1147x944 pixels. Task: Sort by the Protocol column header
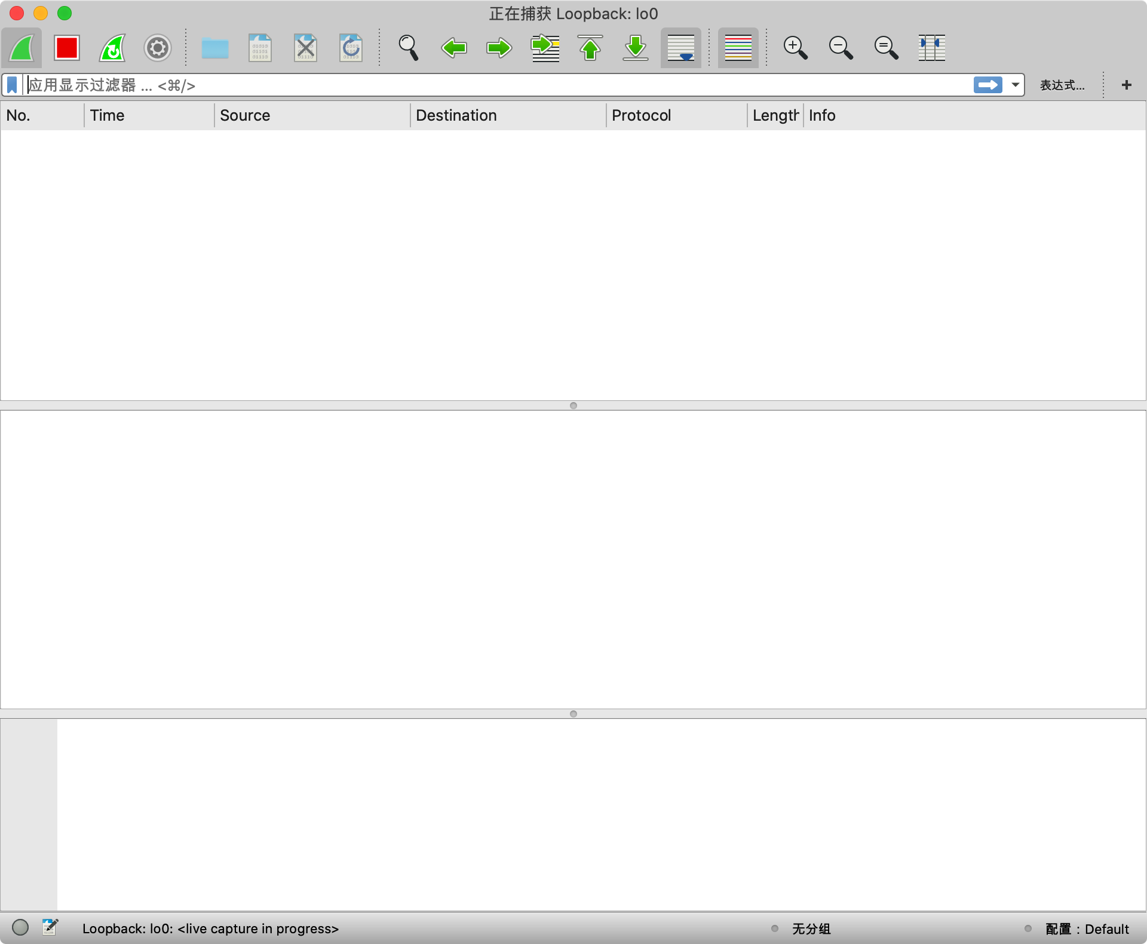click(641, 115)
